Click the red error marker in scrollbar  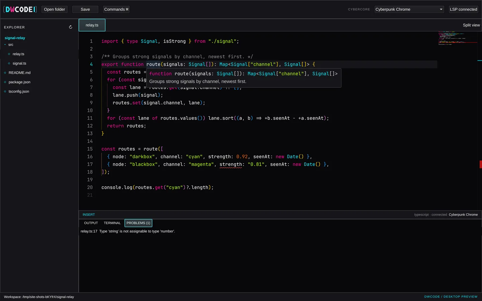click(481, 164)
